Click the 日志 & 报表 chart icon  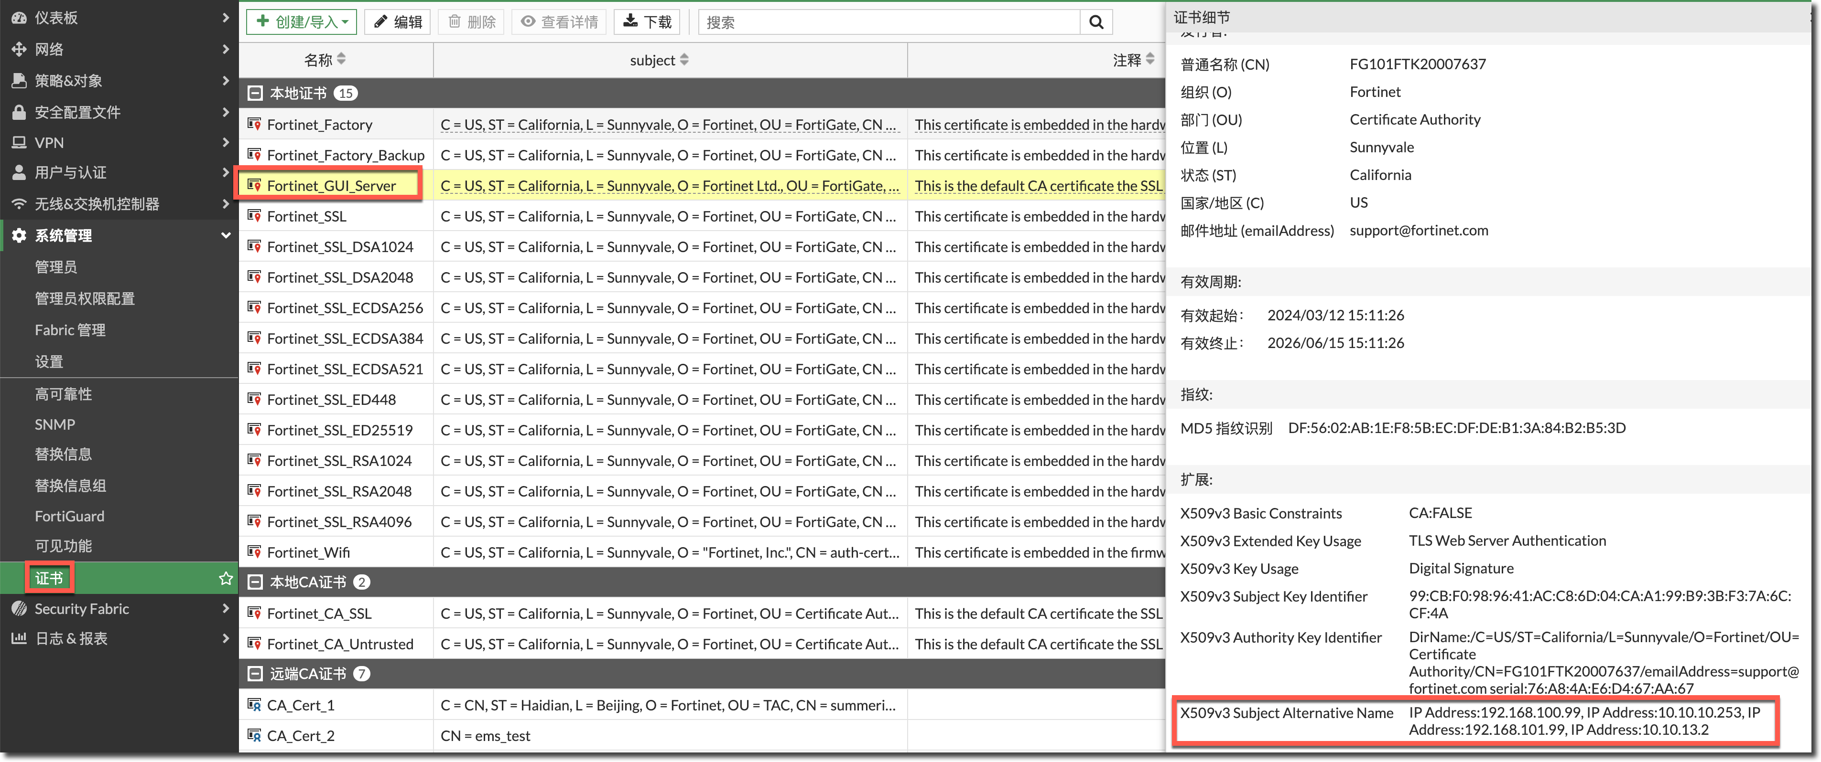[x=19, y=638]
